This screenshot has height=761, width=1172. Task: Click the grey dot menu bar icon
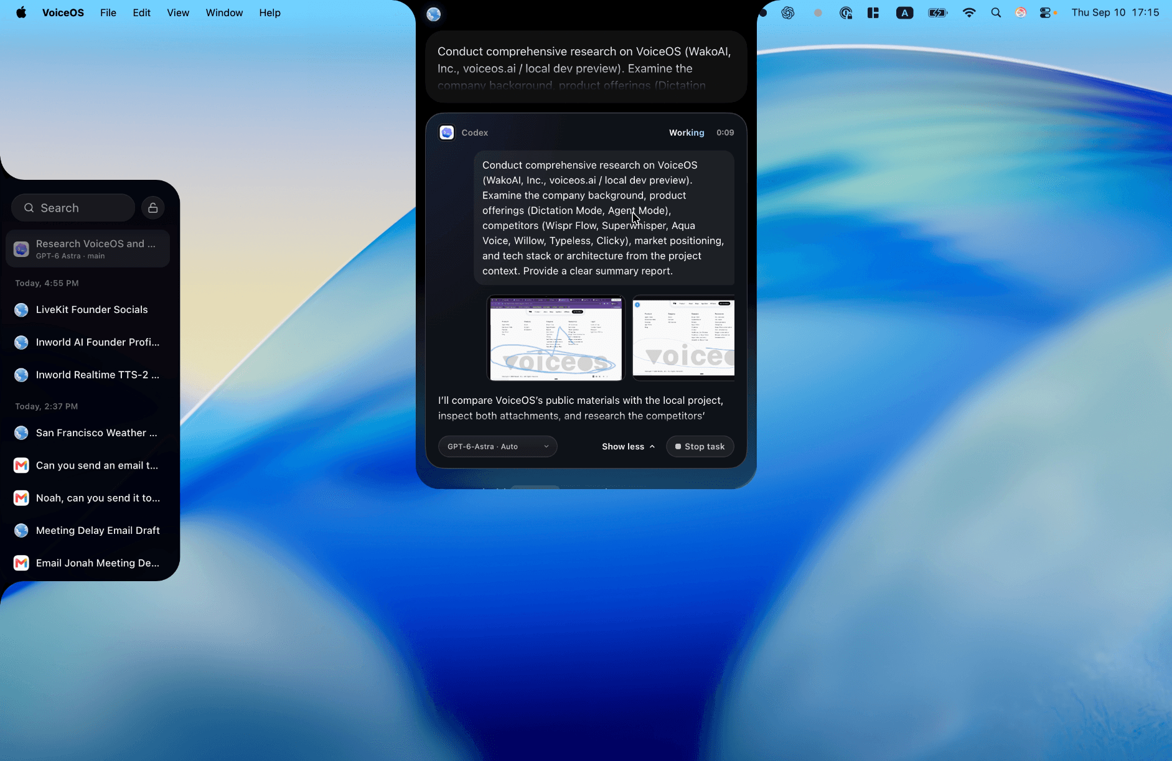(x=818, y=13)
